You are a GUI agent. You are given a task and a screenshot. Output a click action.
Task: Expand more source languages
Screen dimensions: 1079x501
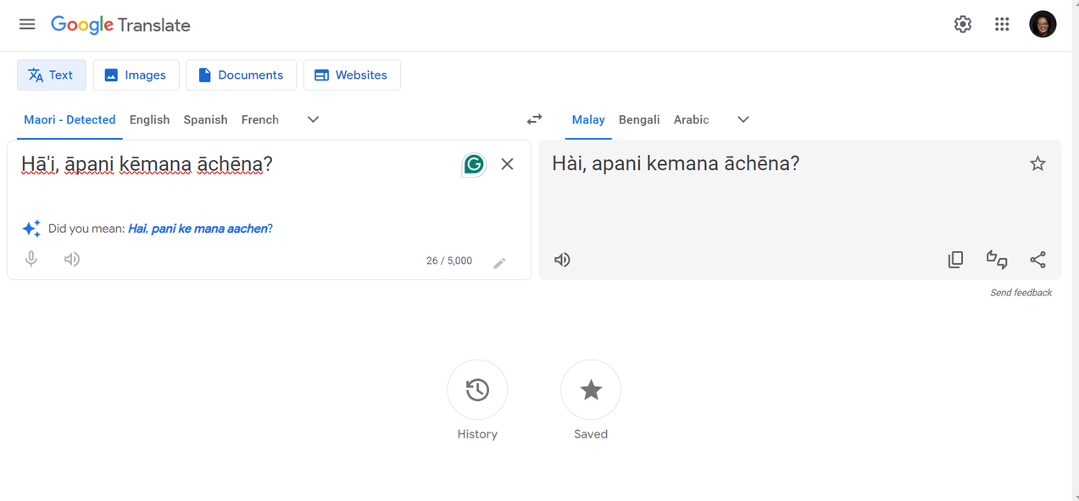pyautogui.click(x=313, y=119)
